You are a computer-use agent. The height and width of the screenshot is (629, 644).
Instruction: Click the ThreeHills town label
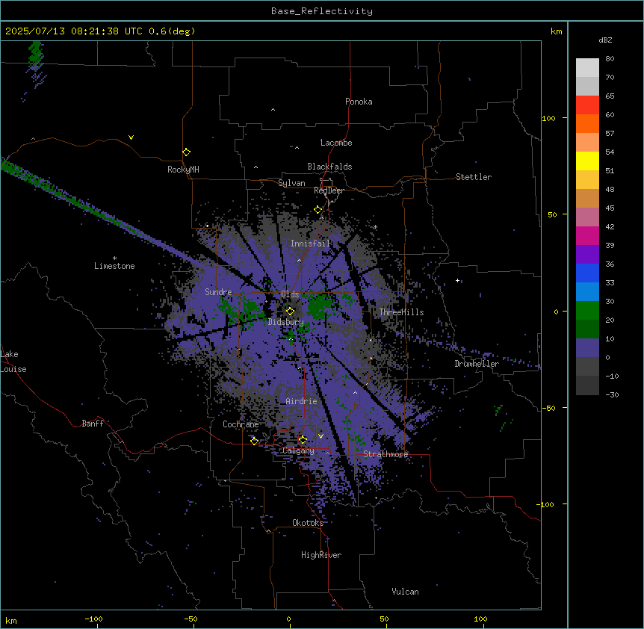pos(402,312)
